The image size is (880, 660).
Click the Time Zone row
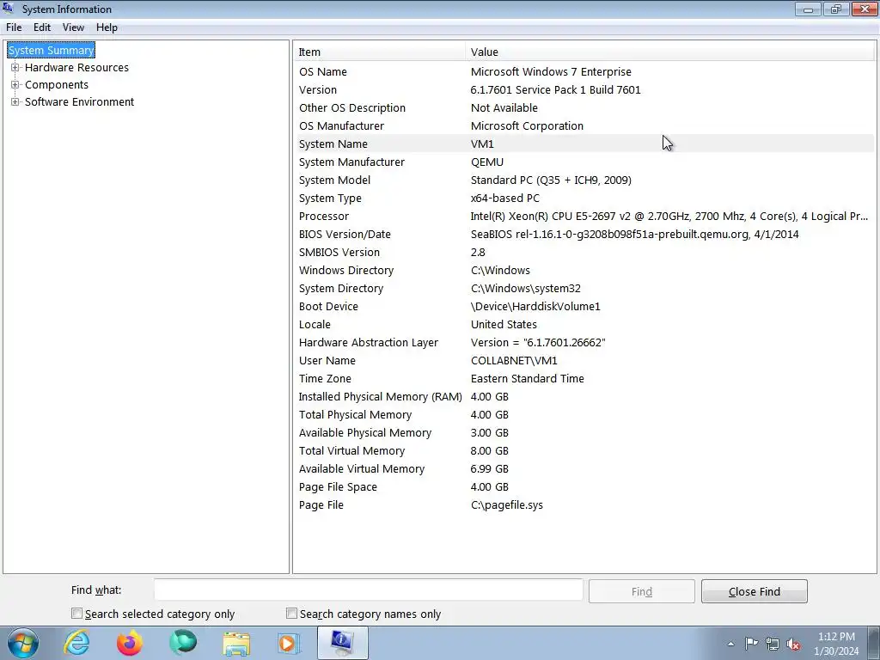point(584,378)
